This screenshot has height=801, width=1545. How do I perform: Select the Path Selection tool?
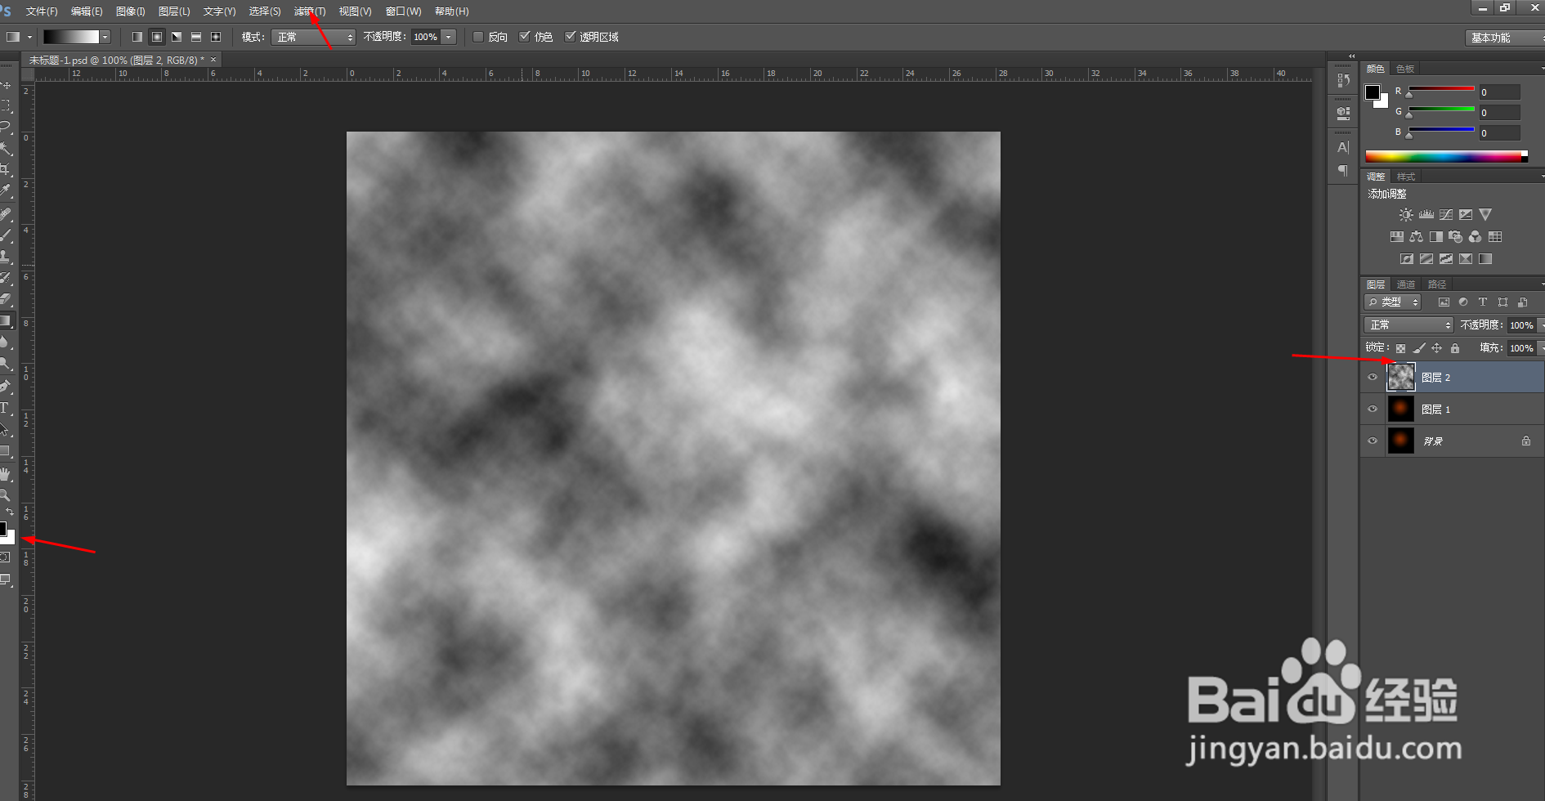(x=6, y=429)
